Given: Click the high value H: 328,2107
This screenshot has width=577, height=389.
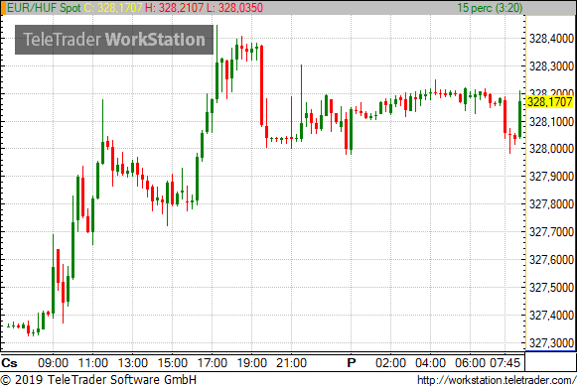Looking at the screenshot, I should 174,8.
